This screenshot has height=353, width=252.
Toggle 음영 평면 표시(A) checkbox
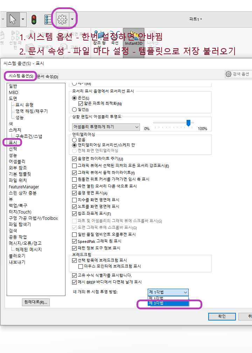click(75, 193)
